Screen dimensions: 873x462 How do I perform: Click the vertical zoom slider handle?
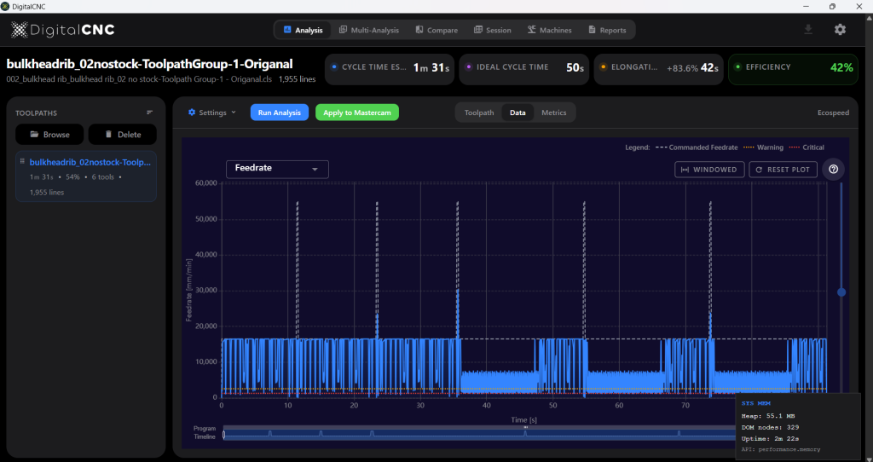pyautogui.click(x=841, y=292)
